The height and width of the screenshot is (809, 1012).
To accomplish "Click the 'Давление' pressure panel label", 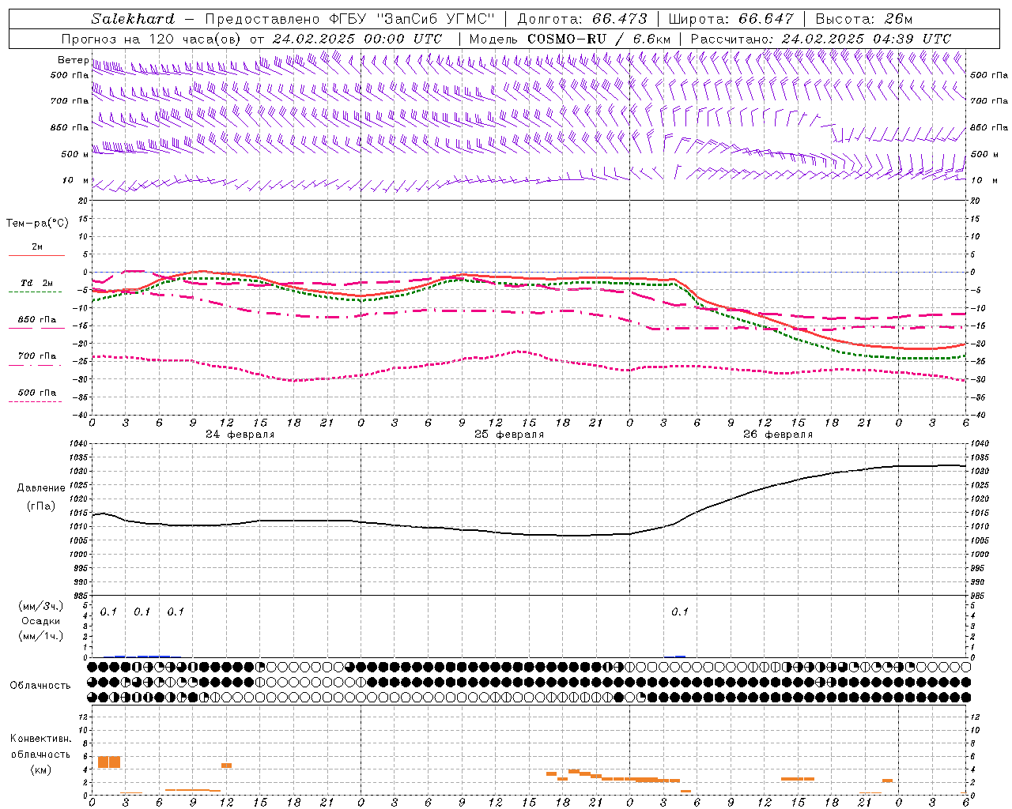I will (41, 488).
